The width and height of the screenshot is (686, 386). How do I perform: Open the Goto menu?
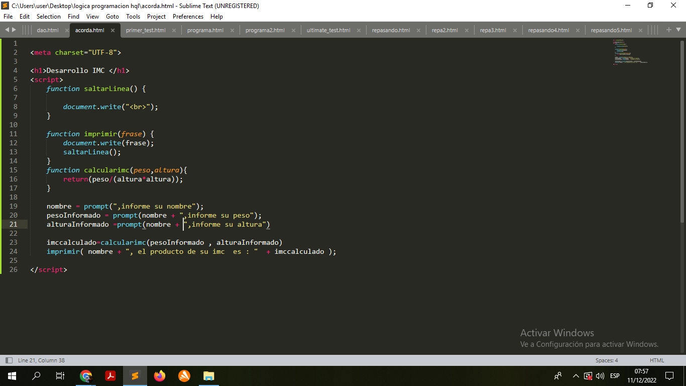(112, 17)
